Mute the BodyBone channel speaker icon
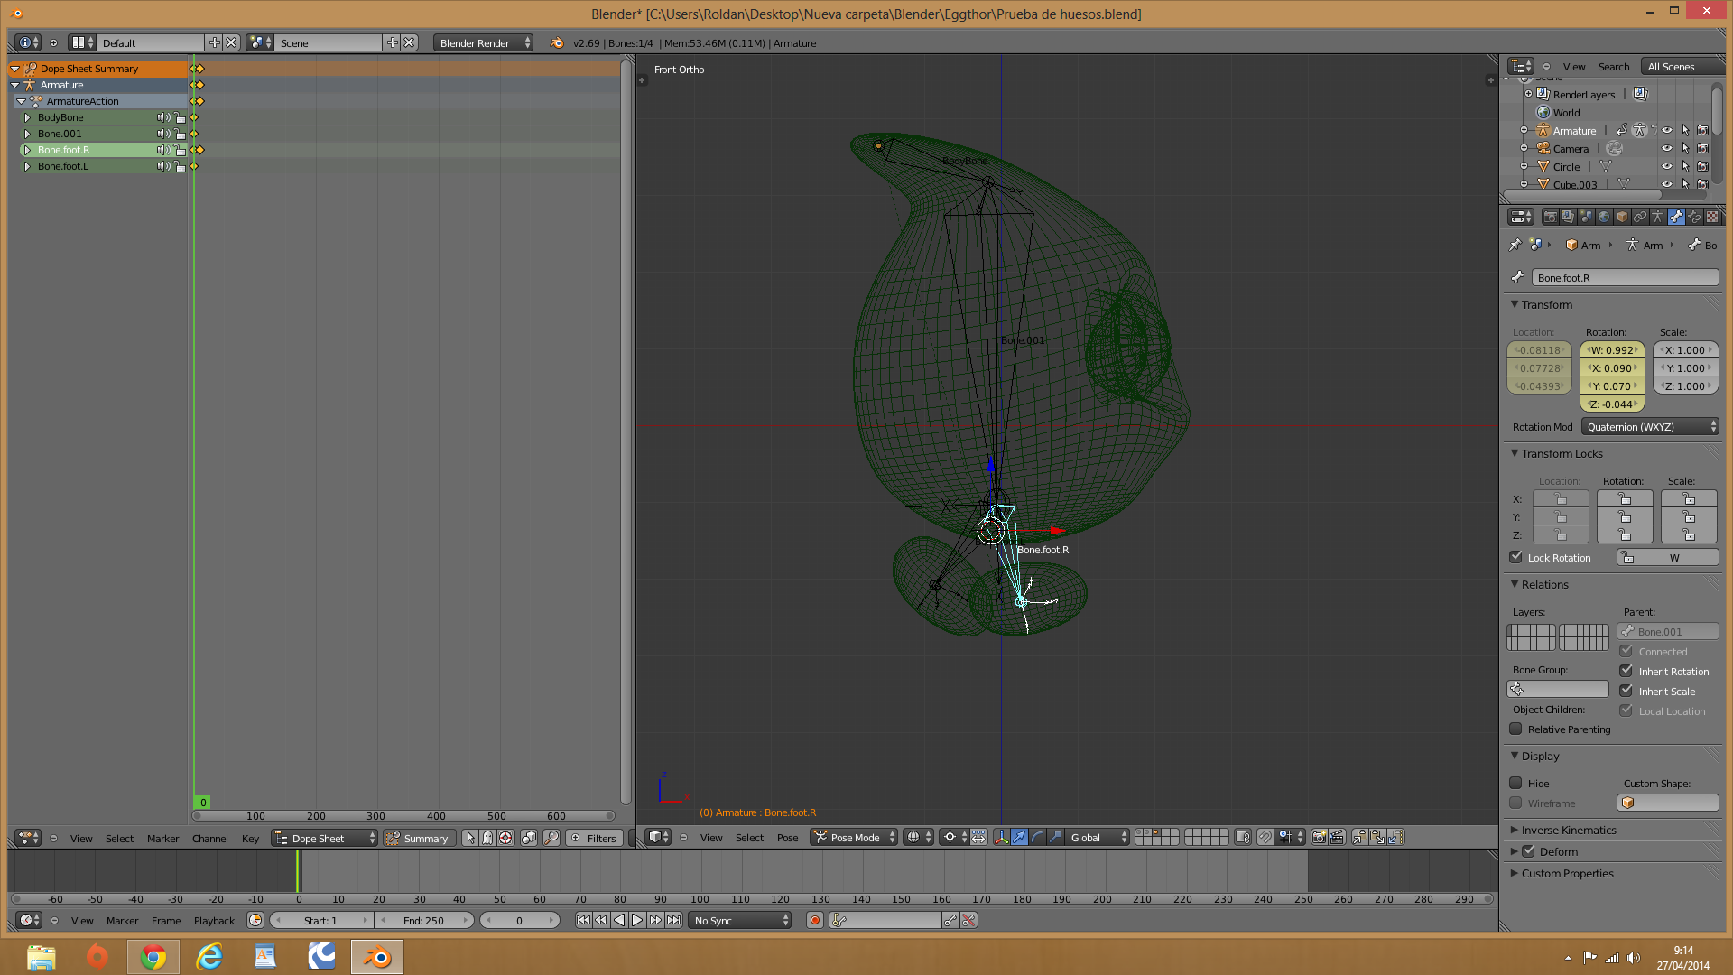 tap(162, 117)
